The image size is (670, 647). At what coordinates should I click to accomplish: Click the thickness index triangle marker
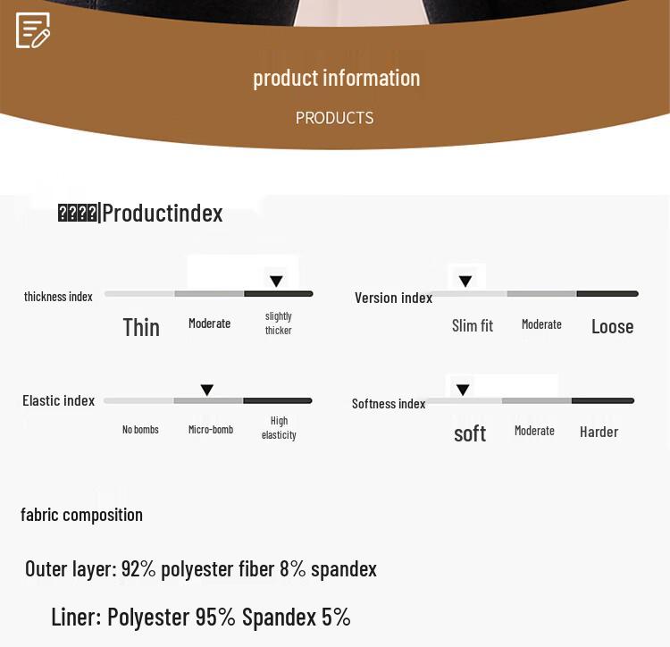276,281
